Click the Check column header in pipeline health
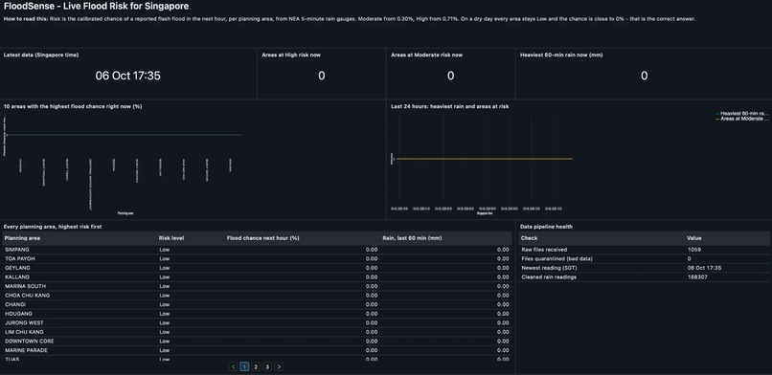The image size is (772, 375). pos(529,238)
